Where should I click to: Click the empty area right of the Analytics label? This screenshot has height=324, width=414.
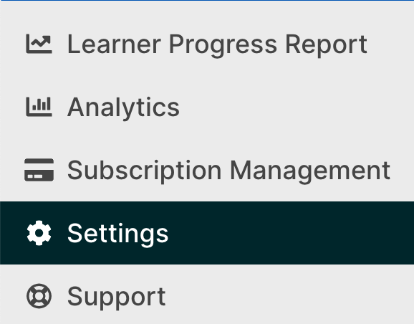(x=296, y=107)
